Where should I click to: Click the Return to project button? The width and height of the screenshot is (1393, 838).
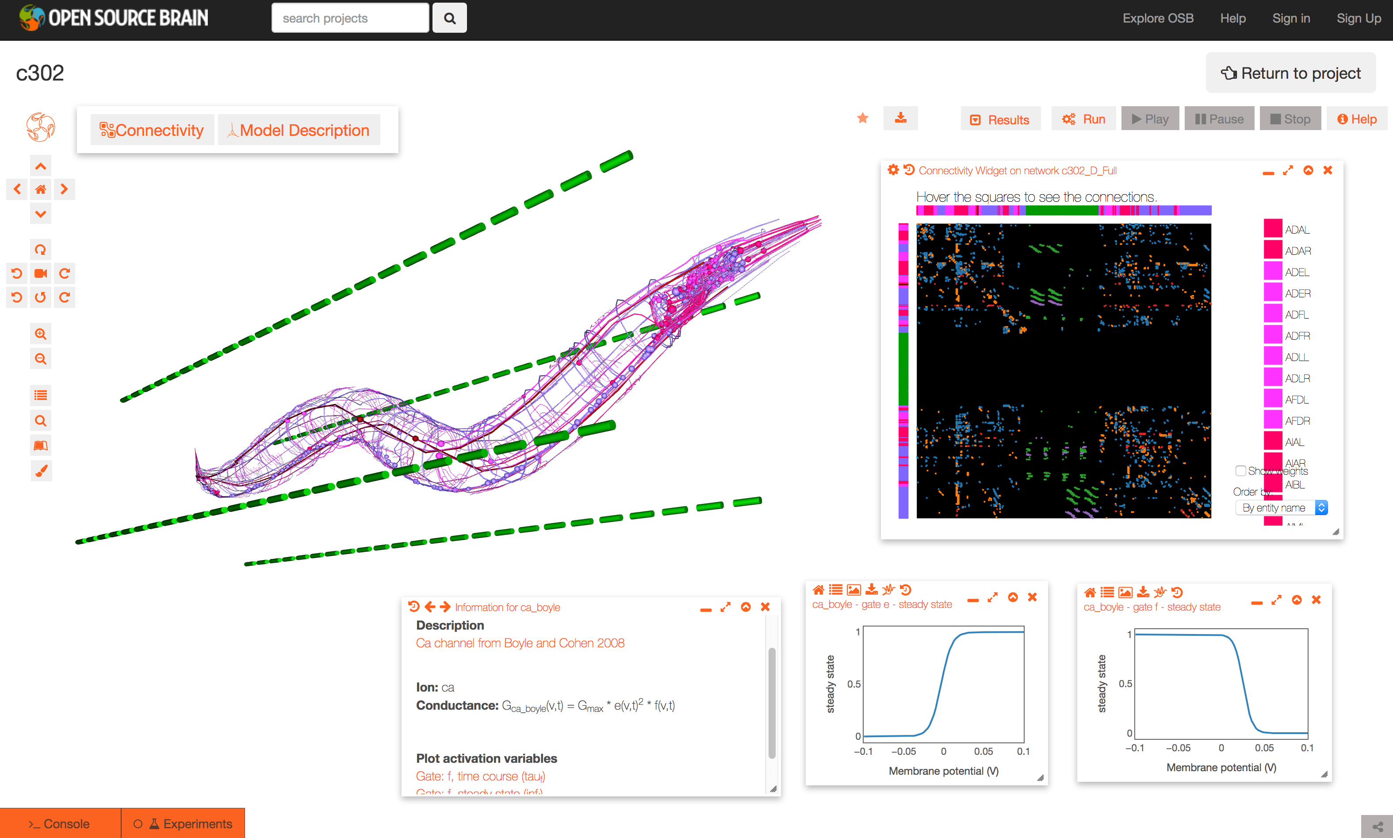point(1290,73)
